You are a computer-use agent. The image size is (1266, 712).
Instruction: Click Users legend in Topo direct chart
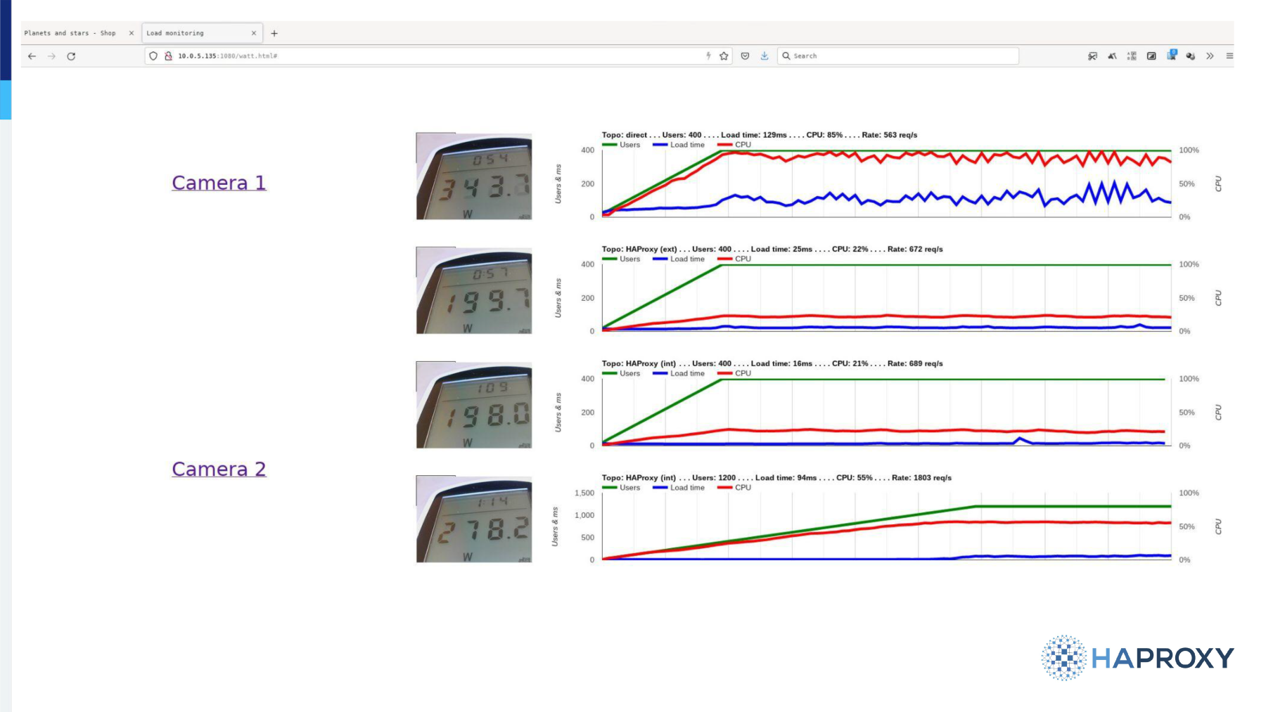coord(622,145)
